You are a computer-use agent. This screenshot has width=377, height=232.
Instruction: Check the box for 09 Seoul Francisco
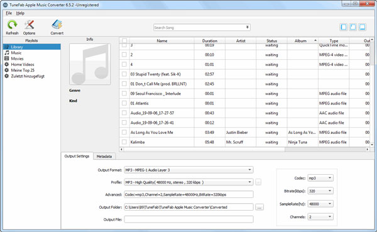click(124, 94)
